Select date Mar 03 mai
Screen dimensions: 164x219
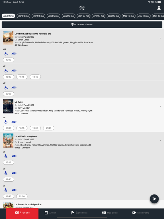(x=23, y=16)
